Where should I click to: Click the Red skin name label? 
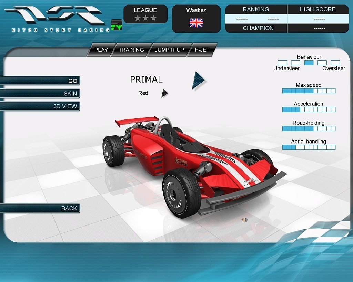pyautogui.click(x=143, y=93)
